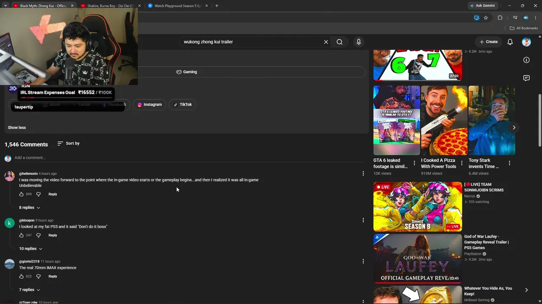Open the Create menu button

pos(489,42)
